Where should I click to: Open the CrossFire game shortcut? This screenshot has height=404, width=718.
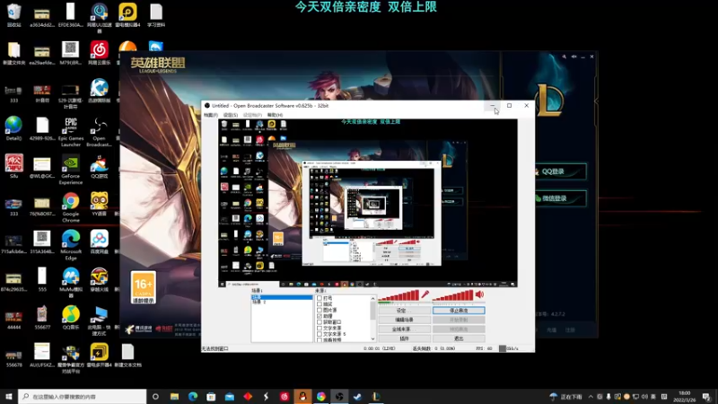(x=99, y=279)
